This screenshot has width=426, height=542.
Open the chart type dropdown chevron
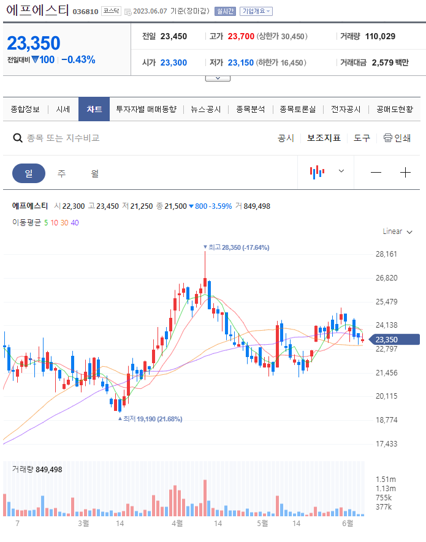click(341, 171)
